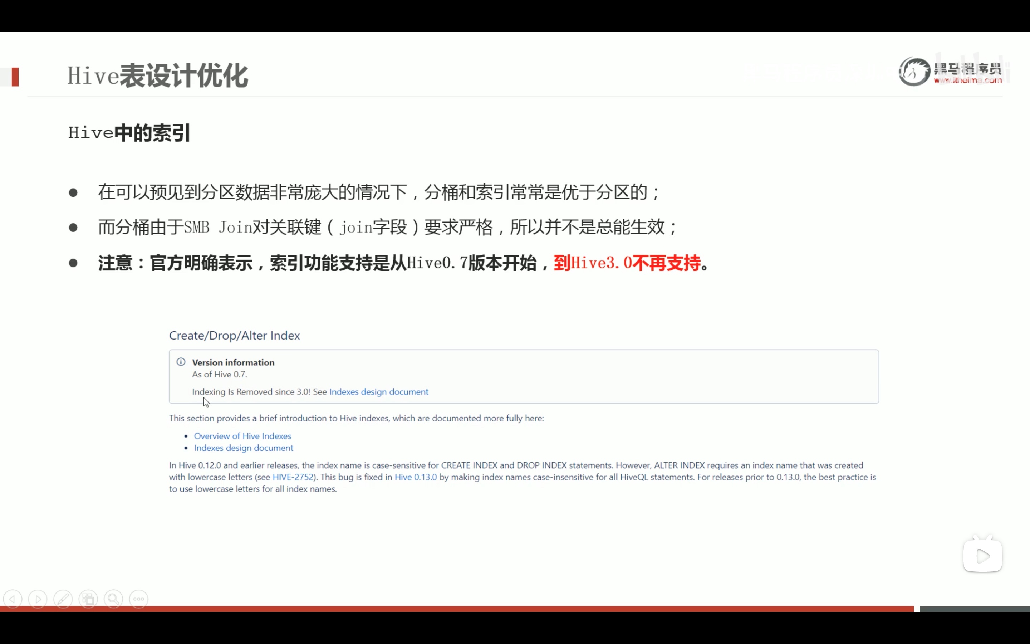
Task: Click the Create/Drop/Alter Index heading
Action: [235, 336]
